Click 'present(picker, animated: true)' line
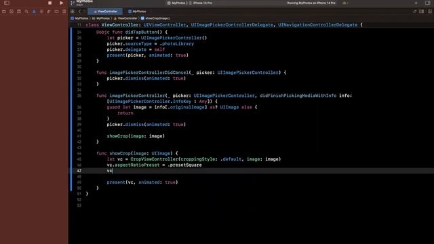Viewport: 434px width, 244px height. coord(148,56)
